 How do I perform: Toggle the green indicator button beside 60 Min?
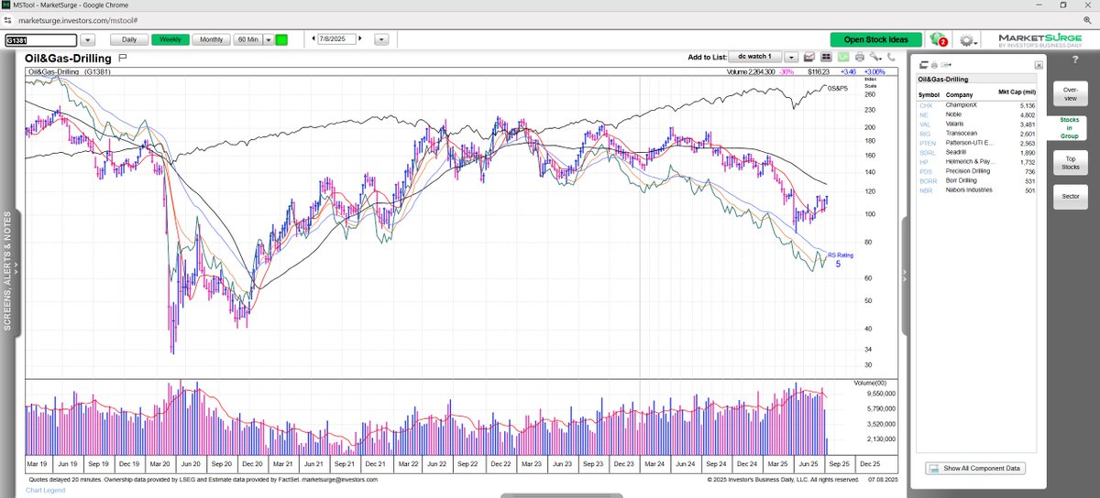(x=281, y=39)
